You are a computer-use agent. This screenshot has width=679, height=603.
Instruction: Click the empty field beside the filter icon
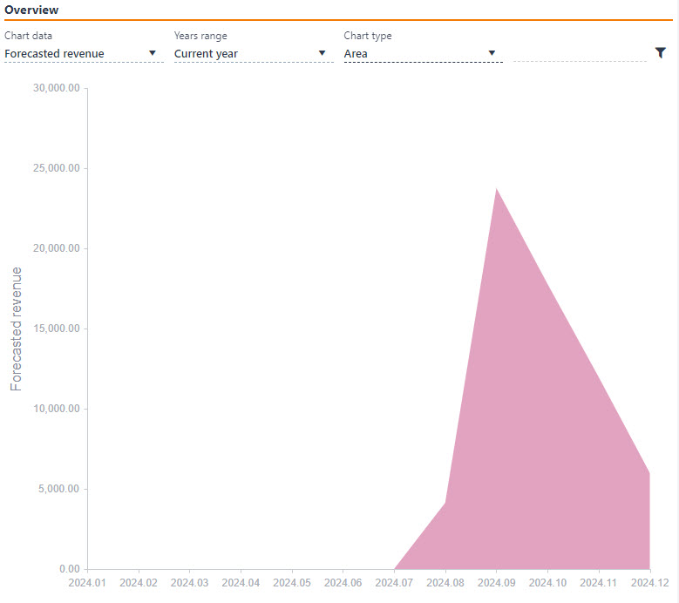(x=579, y=53)
